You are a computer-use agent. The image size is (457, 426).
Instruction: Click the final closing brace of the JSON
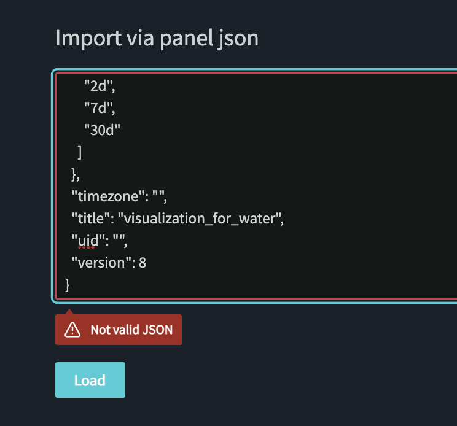click(68, 284)
